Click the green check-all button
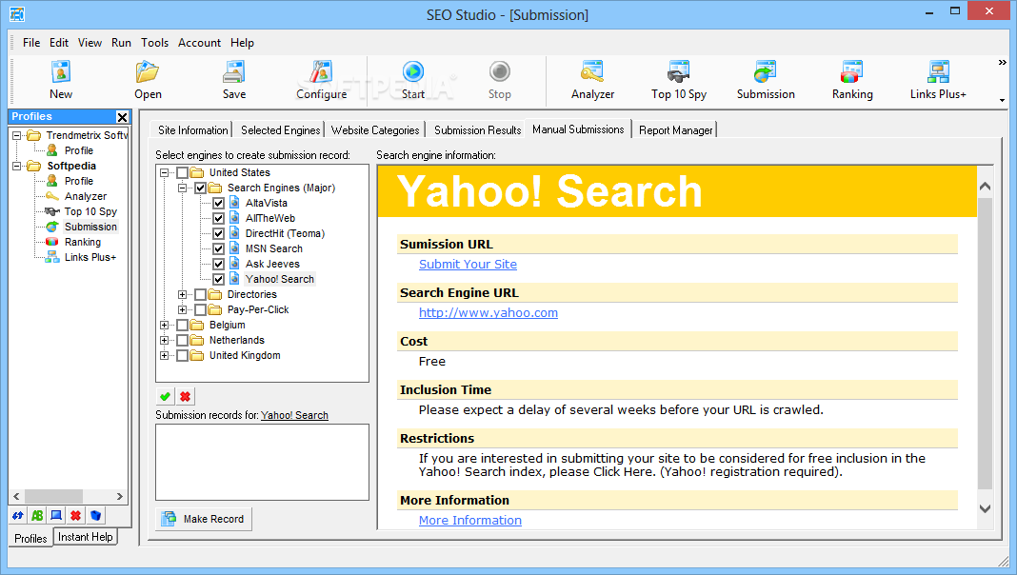1017x575 pixels. click(x=166, y=396)
